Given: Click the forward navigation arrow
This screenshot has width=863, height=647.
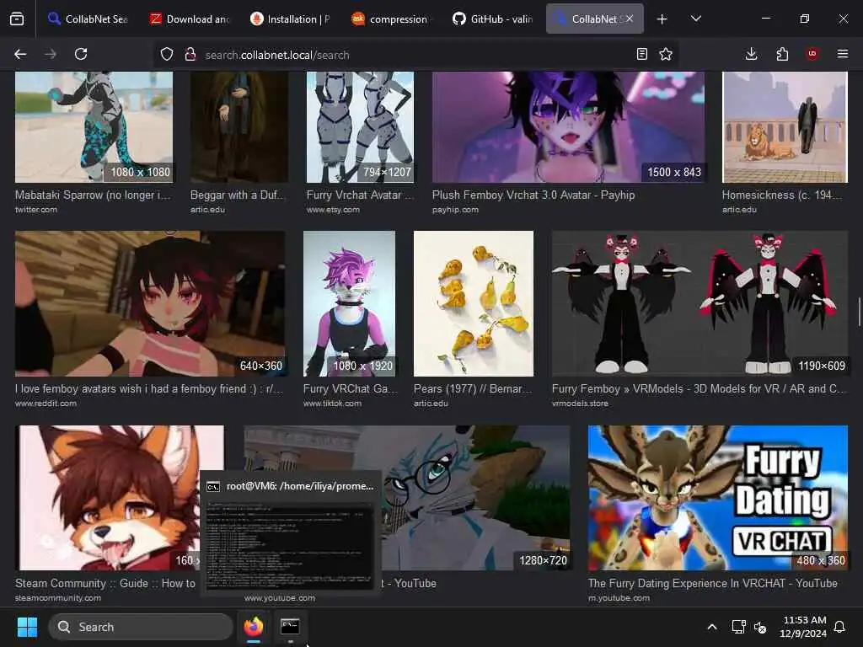Looking at the screenshot, I should 50,54.
